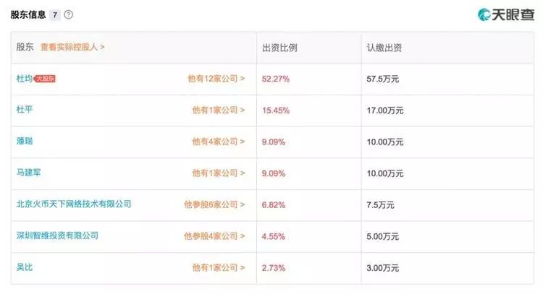Click the 大股东 badge next to 杜均
This screenshot has width=543, height=294.
coord(45,79)
